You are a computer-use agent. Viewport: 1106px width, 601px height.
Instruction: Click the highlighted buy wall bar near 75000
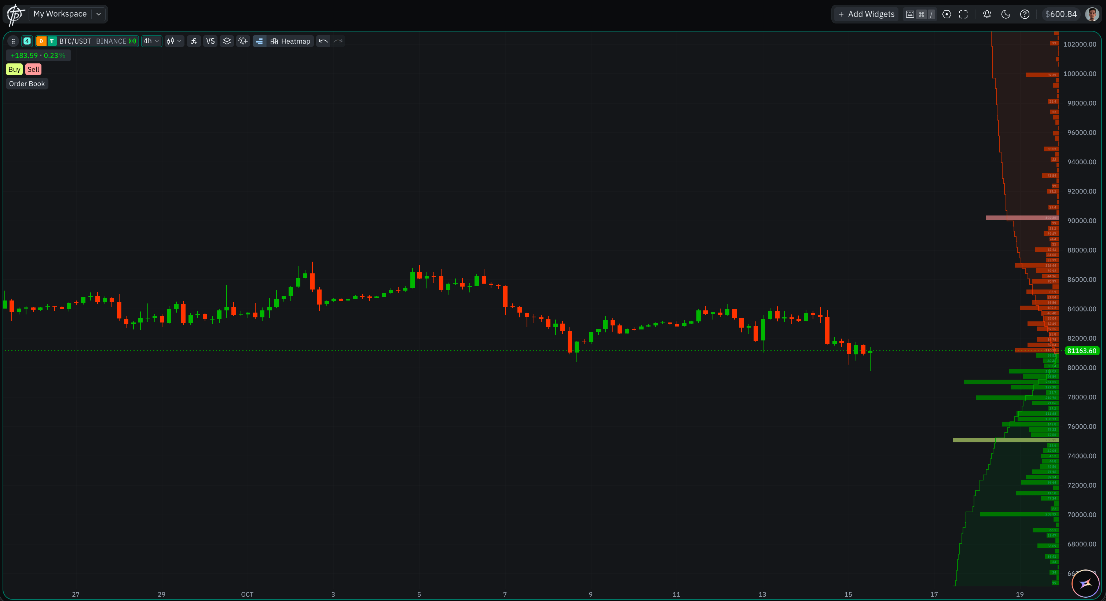(x=1006, y=440)
